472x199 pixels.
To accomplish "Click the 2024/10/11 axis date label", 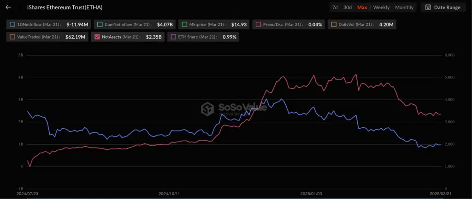I will pos(169,194).
